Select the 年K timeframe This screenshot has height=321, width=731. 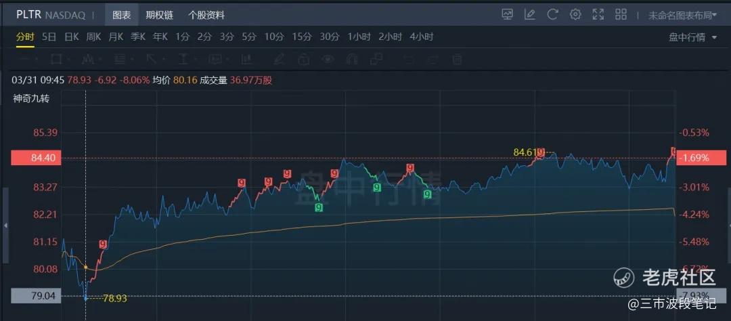[160, 37]
